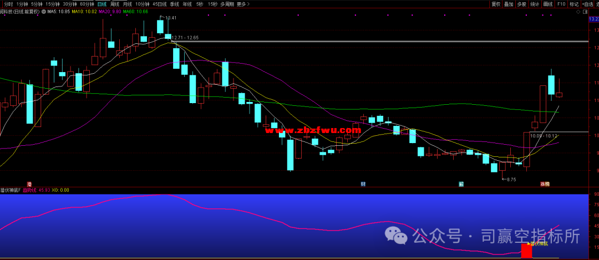Select the 日线 daily chart tab
Screen dimensions: 599x260
pyautogui.click(x=101, y=4)
